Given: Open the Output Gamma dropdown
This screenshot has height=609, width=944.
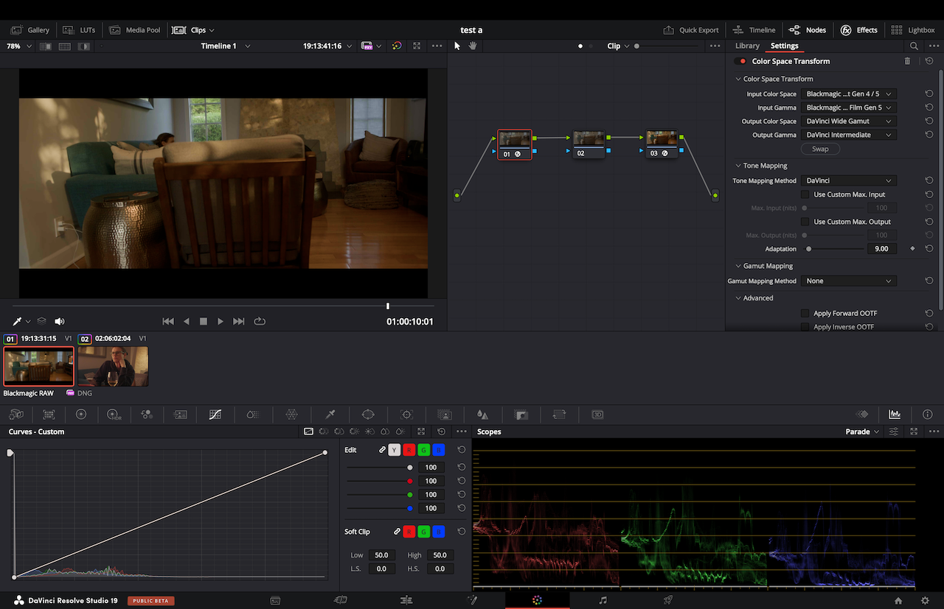Looking at the screenshot, I should [x=848, y=135].
